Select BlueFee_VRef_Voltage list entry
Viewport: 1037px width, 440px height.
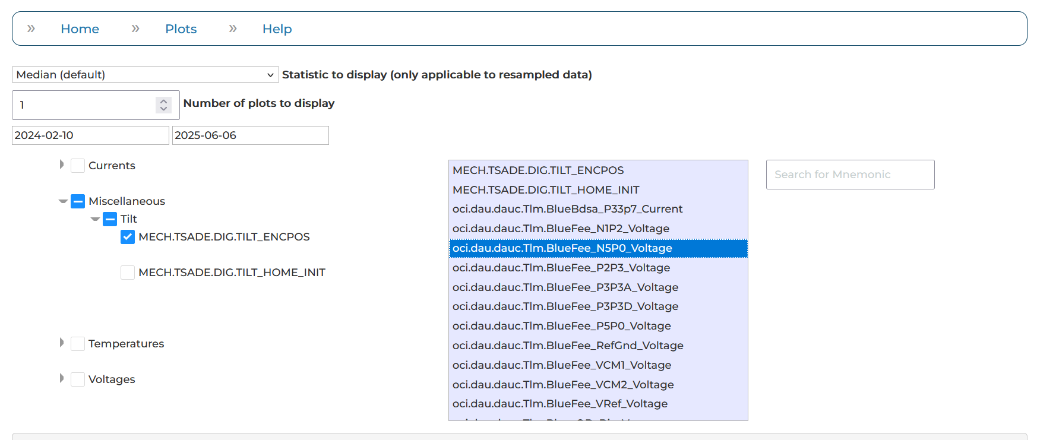pos(598,404)
